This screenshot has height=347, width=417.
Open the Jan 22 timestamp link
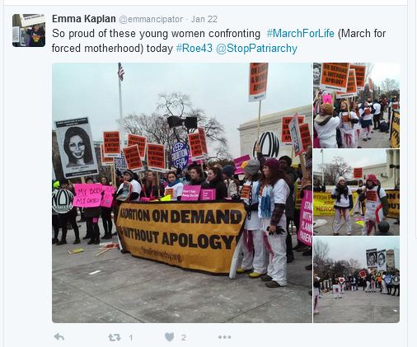pyautogui.click(x=204, y=19)
